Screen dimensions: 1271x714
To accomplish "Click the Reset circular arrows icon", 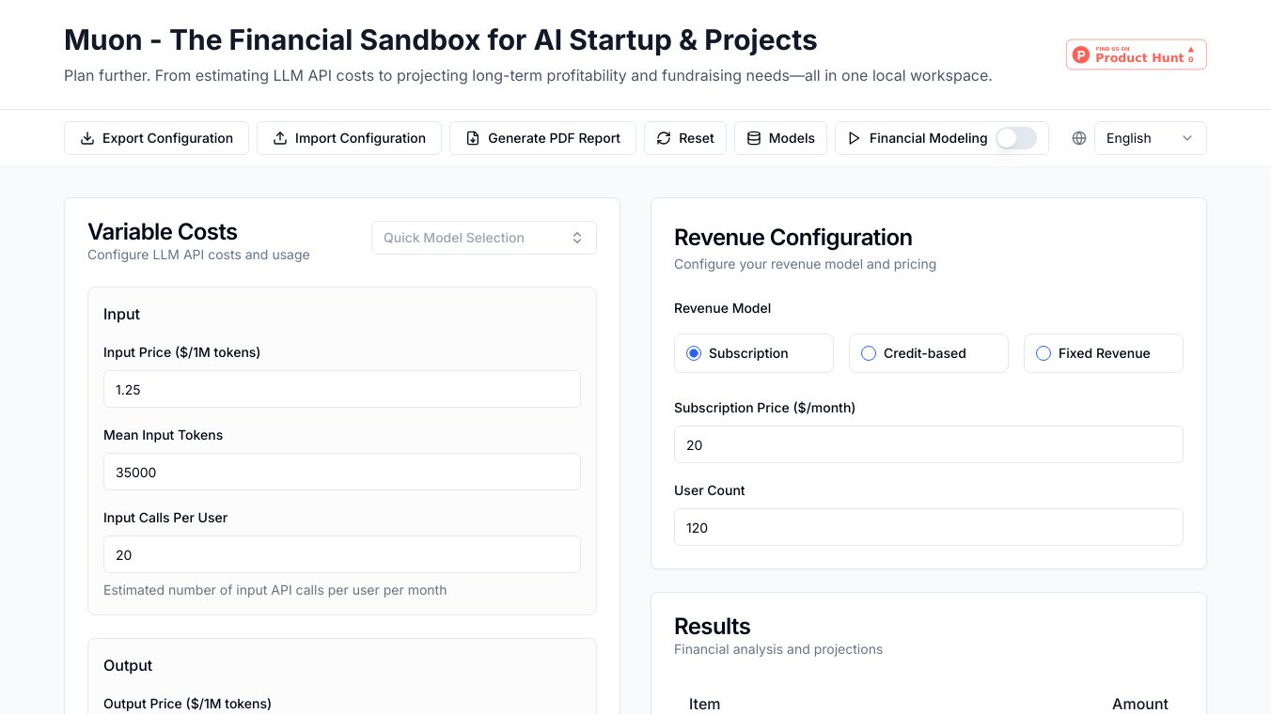I will (x=664, y=138).
